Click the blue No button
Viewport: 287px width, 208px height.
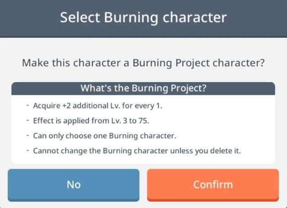73,184
